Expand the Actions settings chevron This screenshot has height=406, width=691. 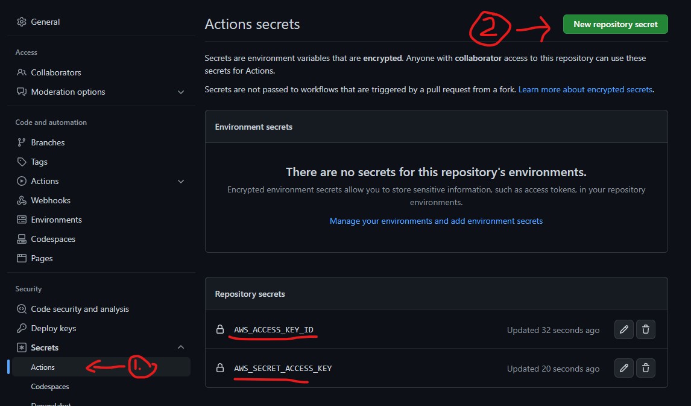pyautogui.click(x=181, y=180)
